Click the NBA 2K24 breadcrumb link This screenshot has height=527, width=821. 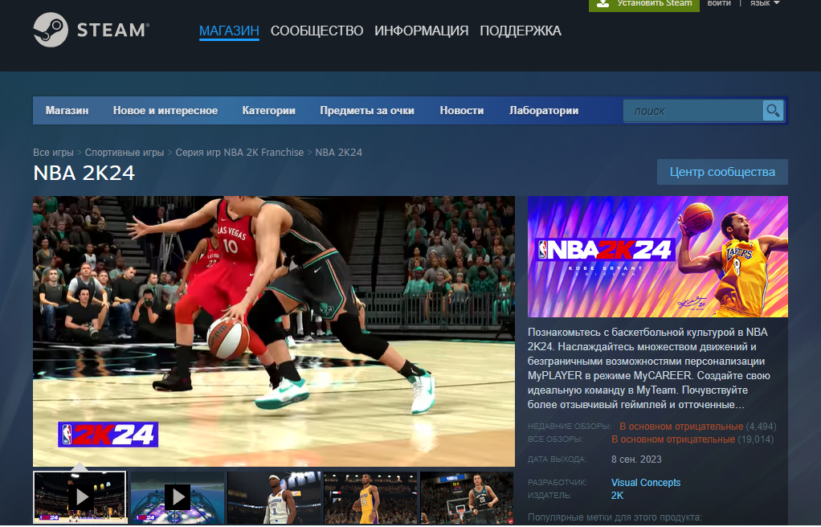339,153
